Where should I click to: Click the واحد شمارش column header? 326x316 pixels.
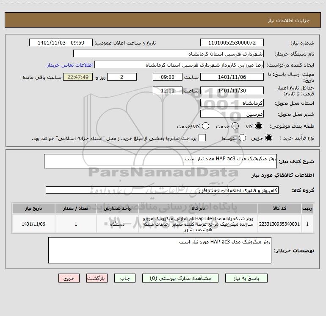(117, 209)
